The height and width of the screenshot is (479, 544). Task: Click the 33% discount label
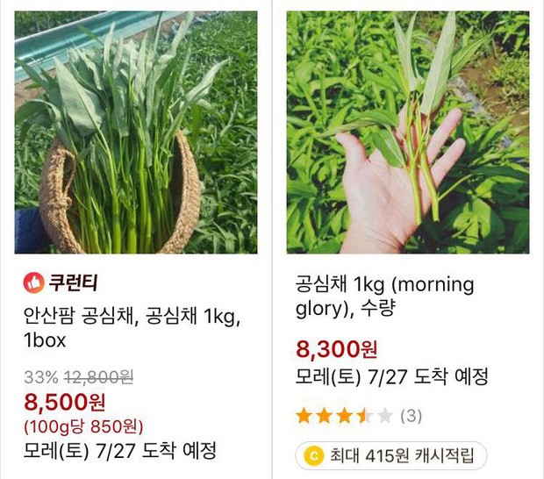click(39, 377)
